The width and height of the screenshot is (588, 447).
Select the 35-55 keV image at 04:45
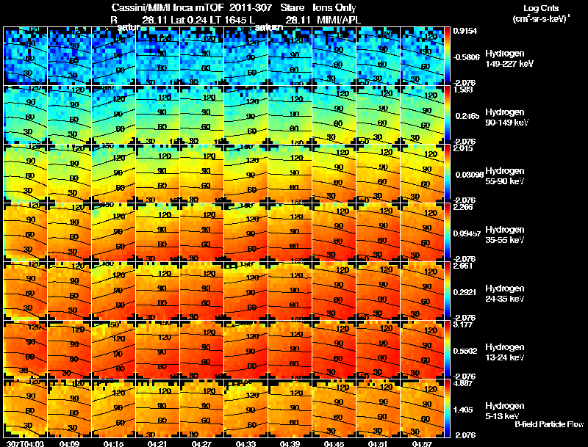(334, 233)
